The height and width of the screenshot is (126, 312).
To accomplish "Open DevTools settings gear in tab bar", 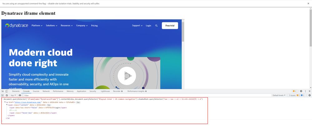I will point(301,91).
